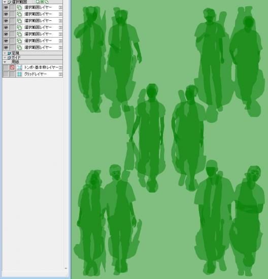Select the トンボ・基本枠レイヤー layer name
The height and width of the screenshot is (279, 268).
coord(41,67)
